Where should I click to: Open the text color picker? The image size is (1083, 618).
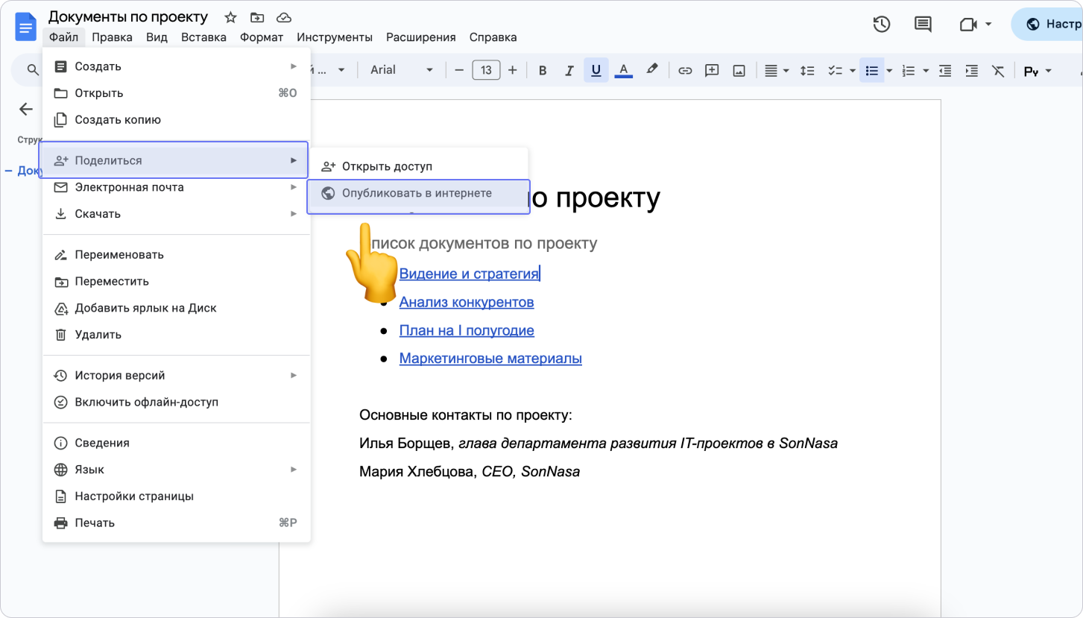tap(623, 70)
